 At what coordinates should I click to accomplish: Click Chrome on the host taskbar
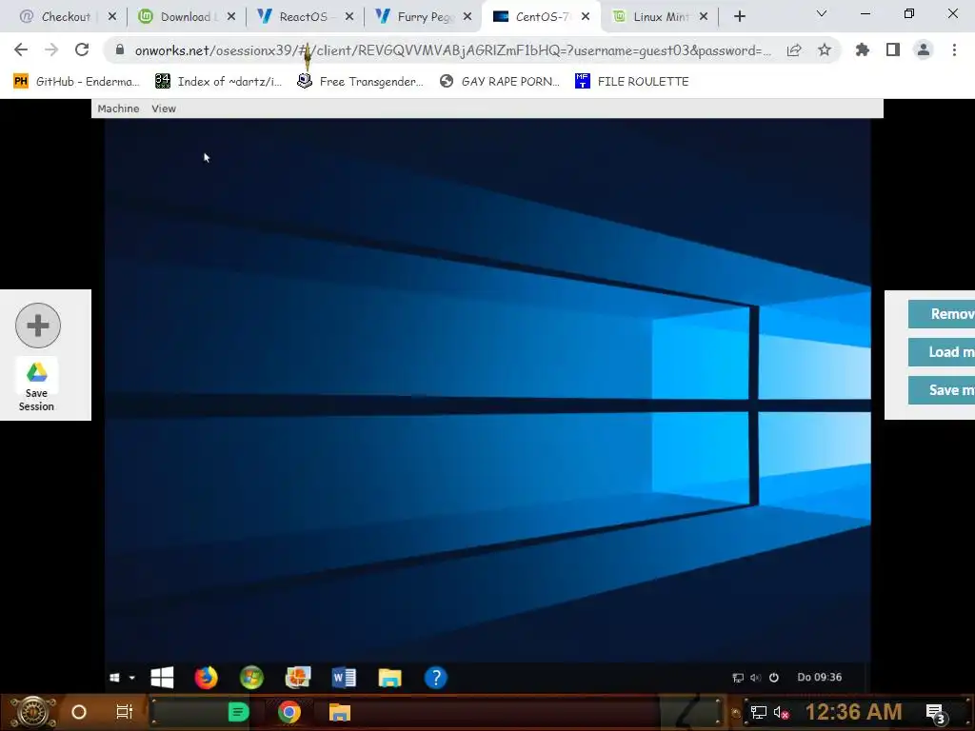coord(289,712)
